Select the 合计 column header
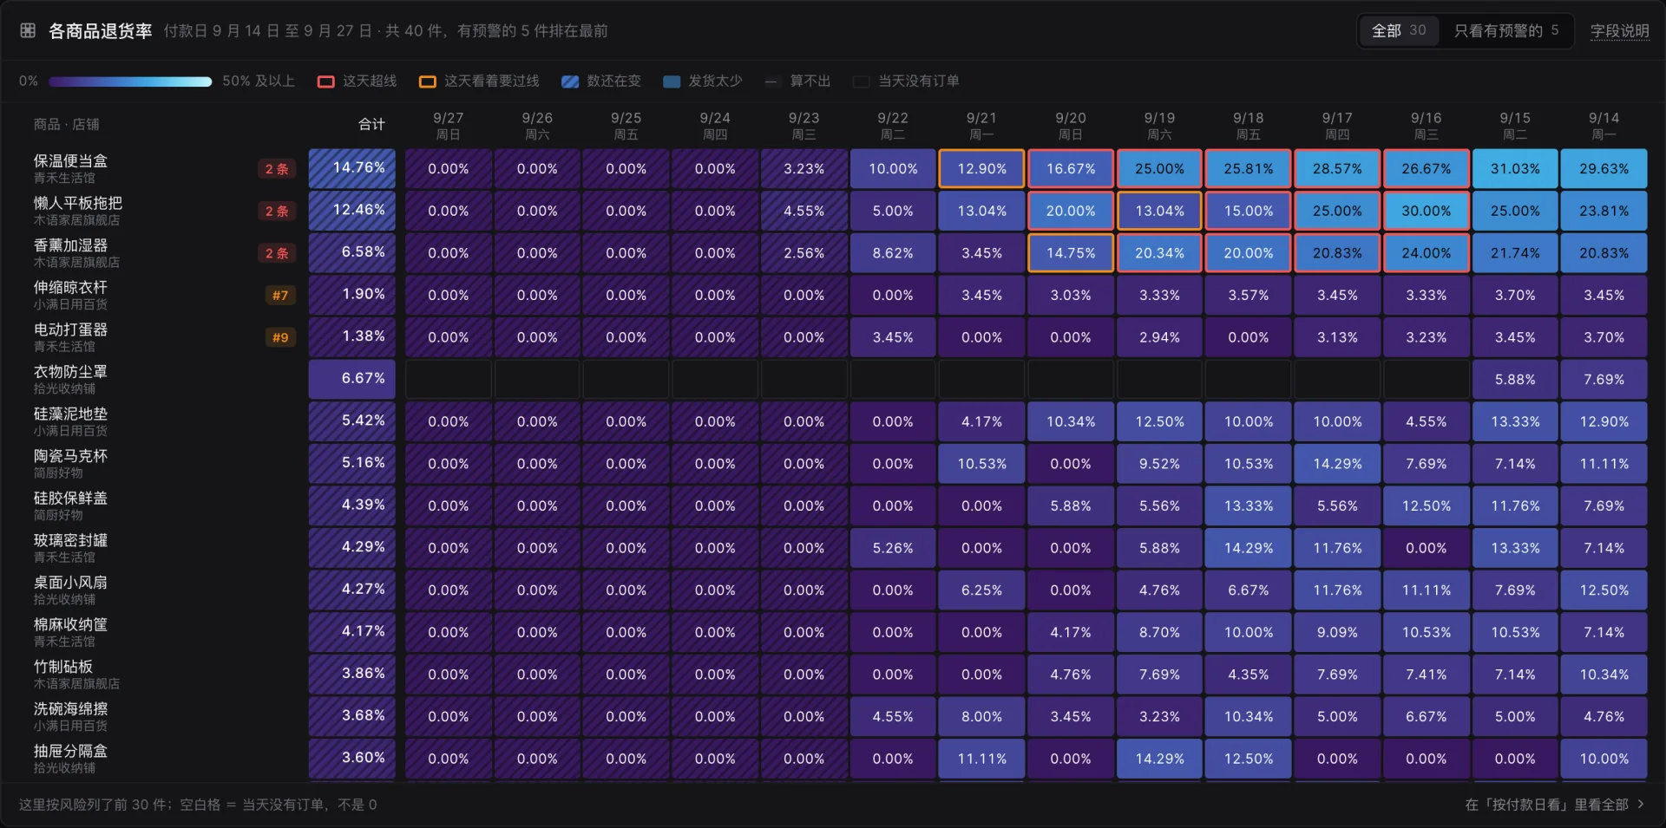Image resolution: width=1666 pixels, height=828 pixels. click(371, 125)
